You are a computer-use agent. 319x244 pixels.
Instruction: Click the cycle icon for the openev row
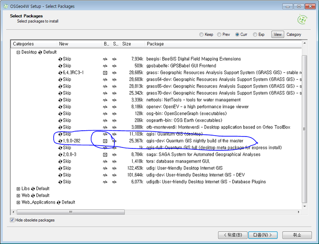click(x=60, y=107)
